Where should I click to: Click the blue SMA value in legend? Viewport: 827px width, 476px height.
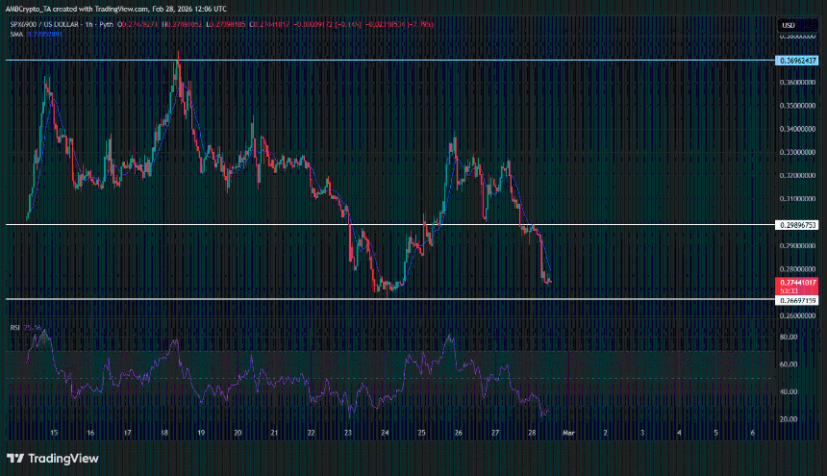click(x=43, y=34)
